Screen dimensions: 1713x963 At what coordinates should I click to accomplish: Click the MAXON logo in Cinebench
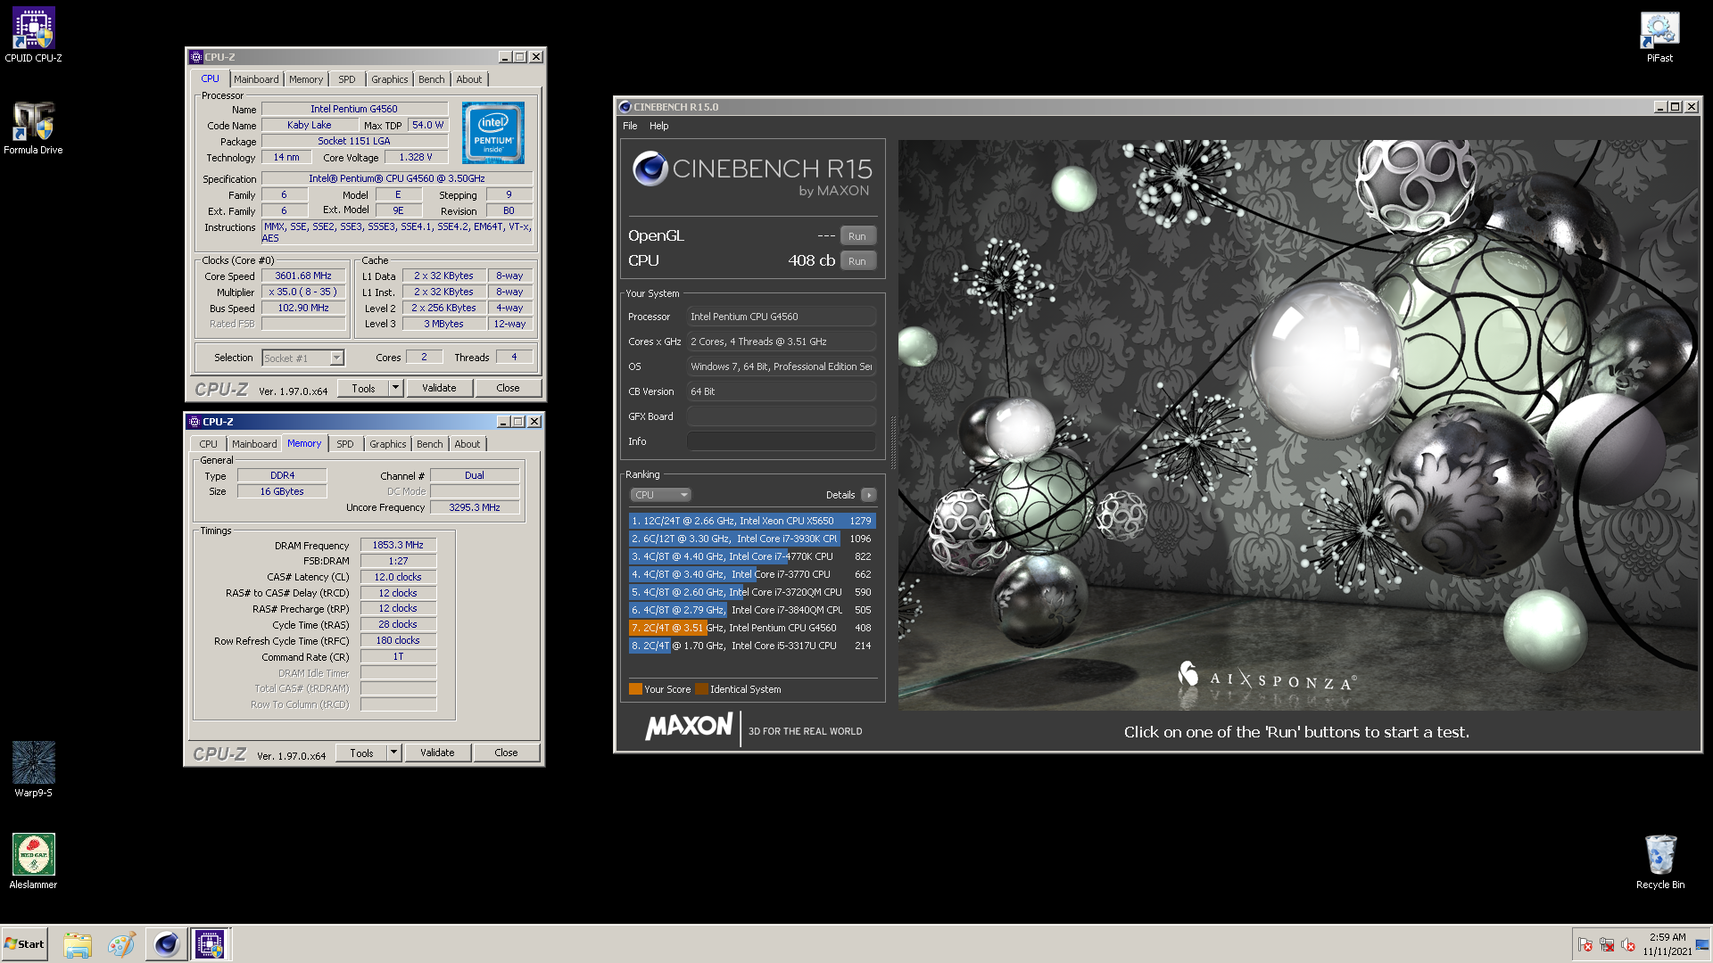pos(689,727)
